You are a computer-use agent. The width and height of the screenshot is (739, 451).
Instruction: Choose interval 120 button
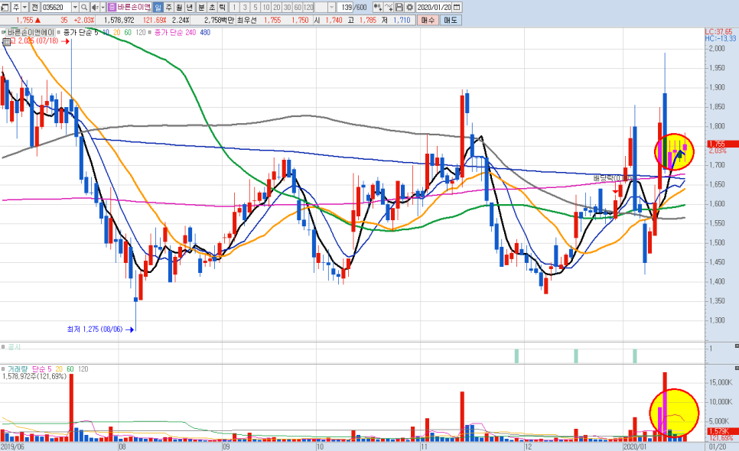click(309, 7)
